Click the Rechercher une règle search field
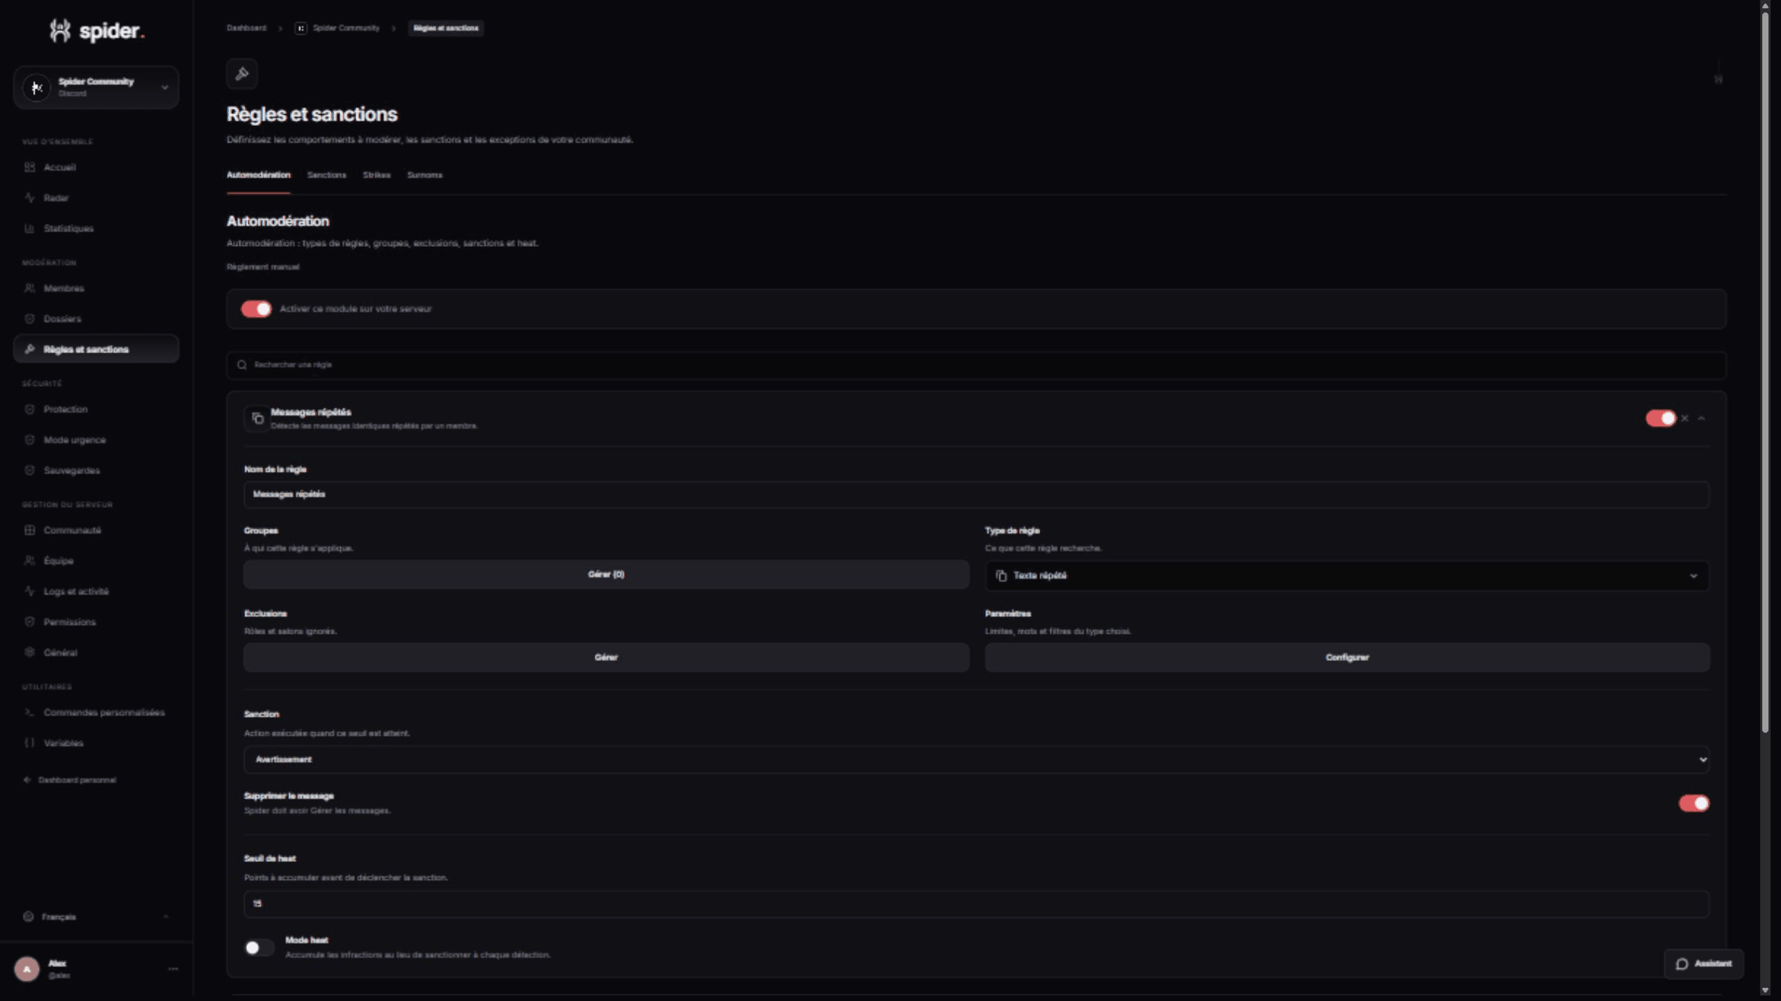 click(x=977, y=365)
